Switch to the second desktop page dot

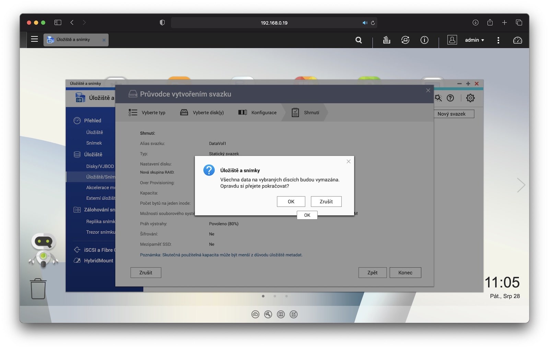(275, 296)
